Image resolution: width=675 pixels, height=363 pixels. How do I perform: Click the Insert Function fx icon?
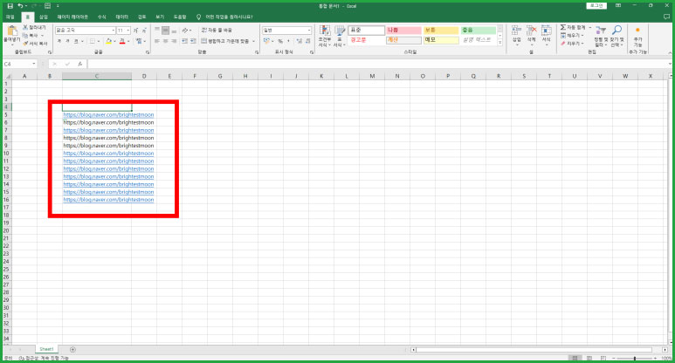(x=80, y=64)
